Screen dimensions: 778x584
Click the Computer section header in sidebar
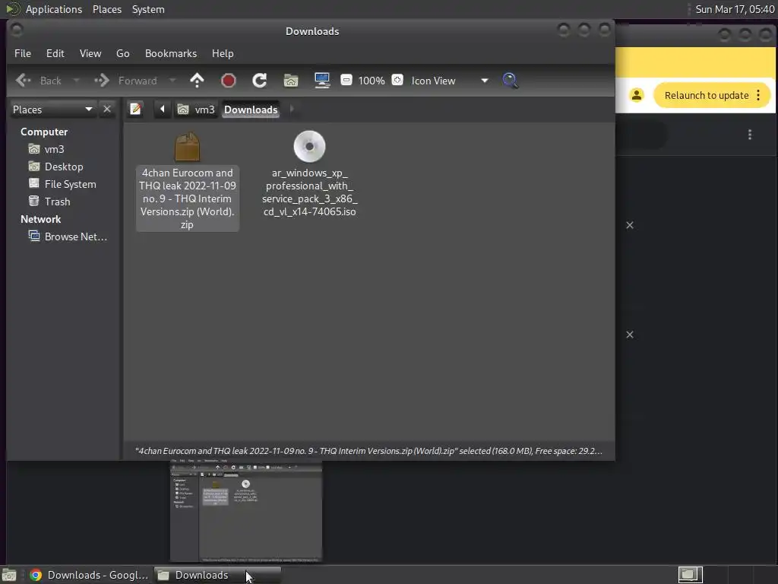(43, 132)
